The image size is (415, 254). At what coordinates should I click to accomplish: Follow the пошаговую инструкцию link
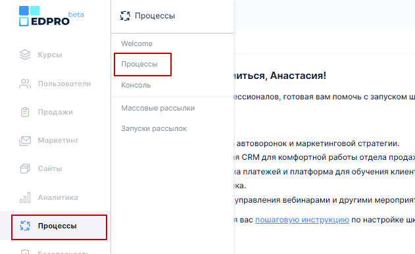coord(302,220)
